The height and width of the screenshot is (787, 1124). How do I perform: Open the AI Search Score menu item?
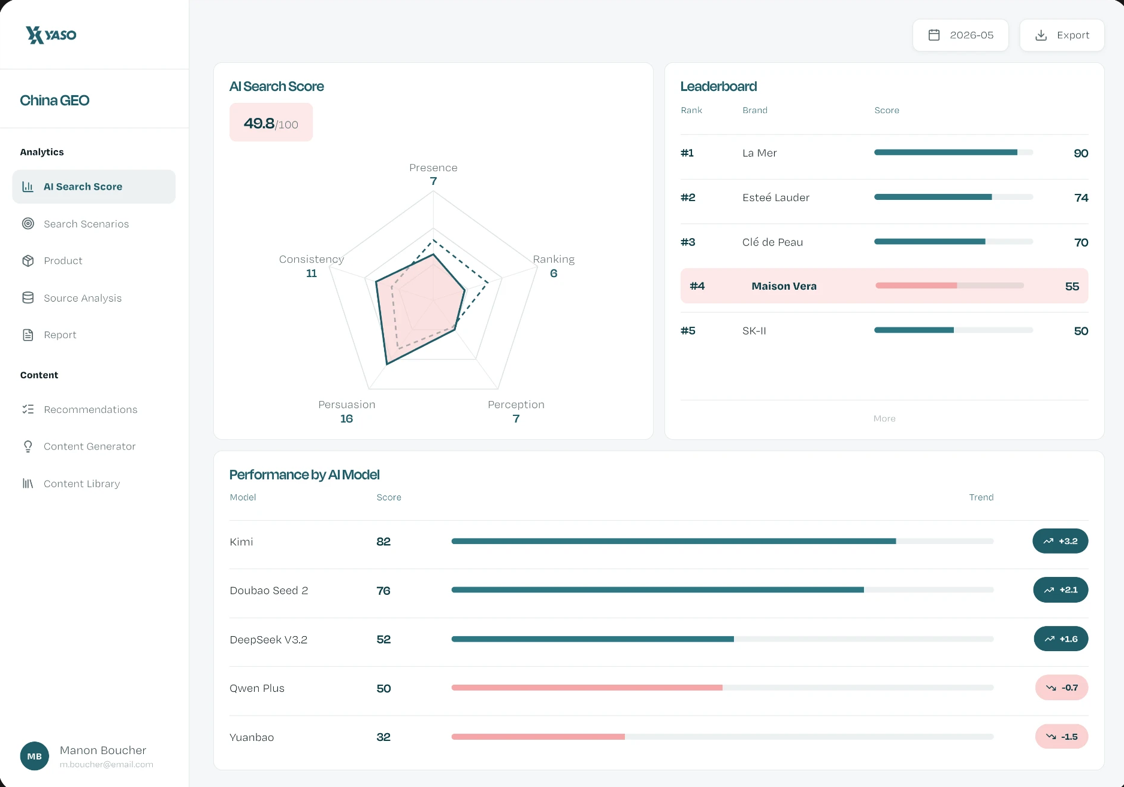pos(94,187)
